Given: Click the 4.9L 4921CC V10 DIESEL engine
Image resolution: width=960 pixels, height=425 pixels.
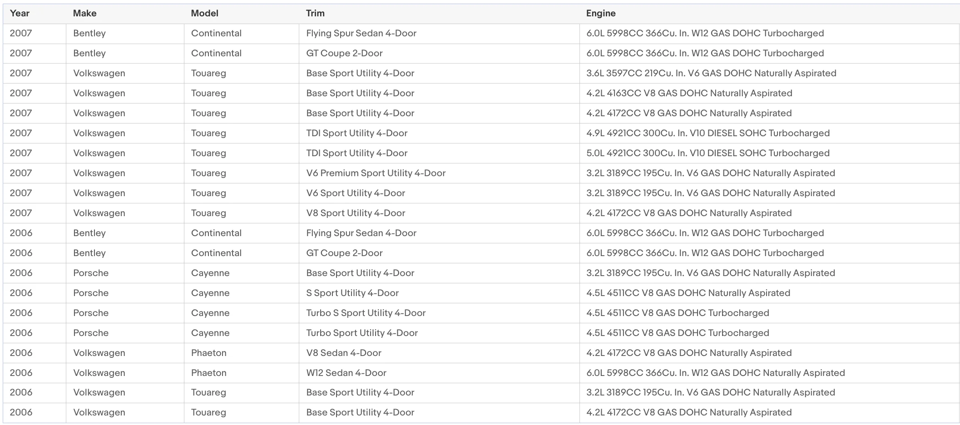Looking at the screenshot, I should pos(708,133).
